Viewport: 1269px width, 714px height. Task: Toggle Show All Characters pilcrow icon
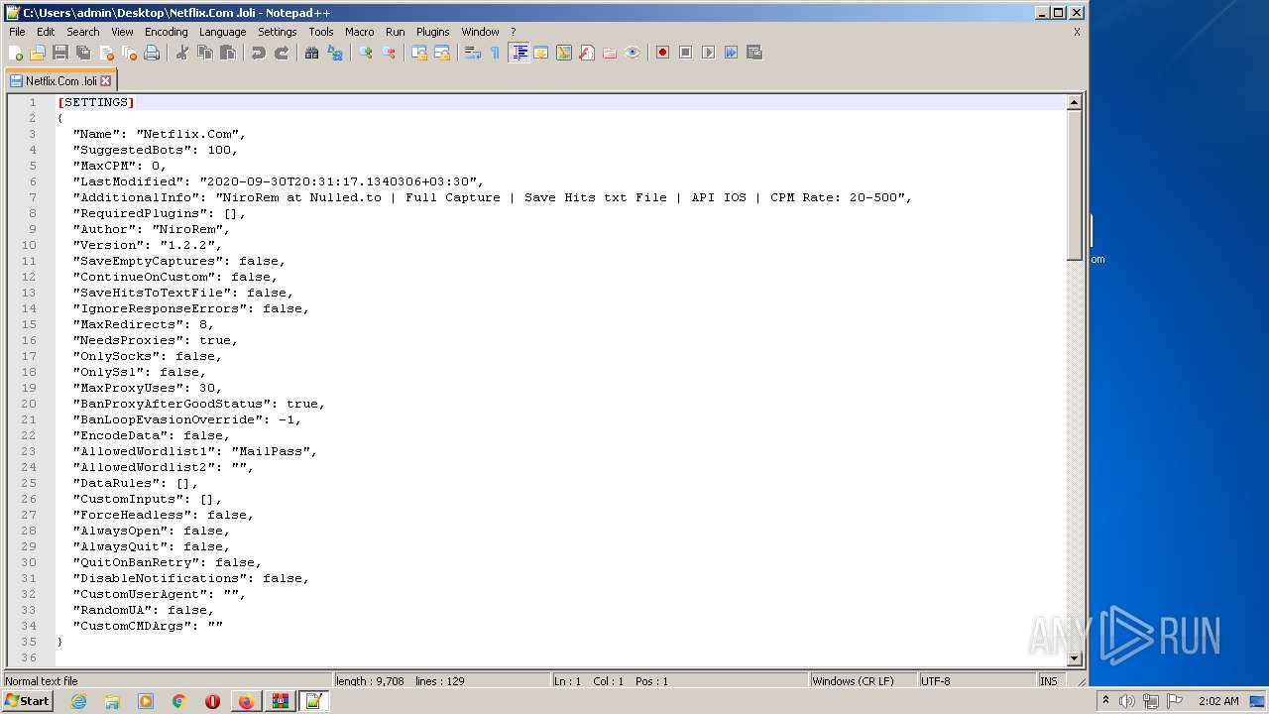[x=496, y=53]
